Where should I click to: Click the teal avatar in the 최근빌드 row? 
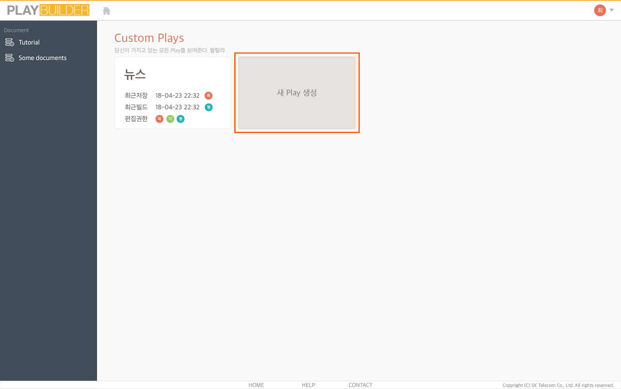tap(208, 107)
